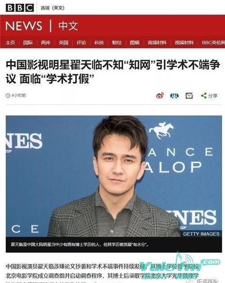
Task: Click the BBC logo
Action: tap(20, 8)
